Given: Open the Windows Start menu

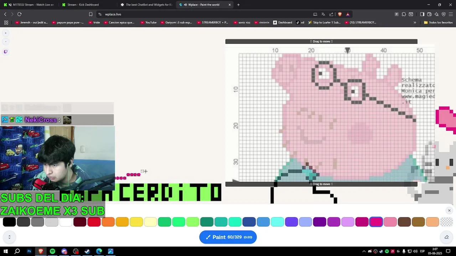Looking at the screenshot, I should (x=6, y=251).
